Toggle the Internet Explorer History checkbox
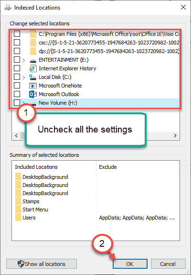Image resolution: width=191 pixels, height=275 pixels. [x=17, y=68]
